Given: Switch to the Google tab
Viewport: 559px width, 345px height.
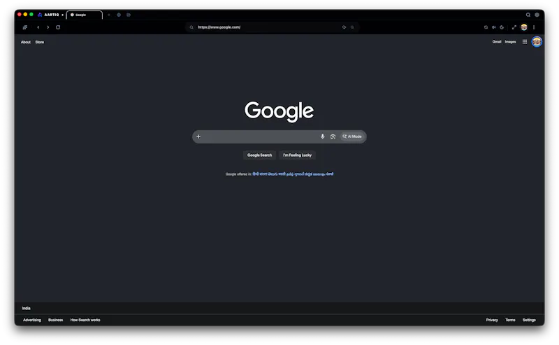Looking at the screenshot, I should tap(84, 15).
